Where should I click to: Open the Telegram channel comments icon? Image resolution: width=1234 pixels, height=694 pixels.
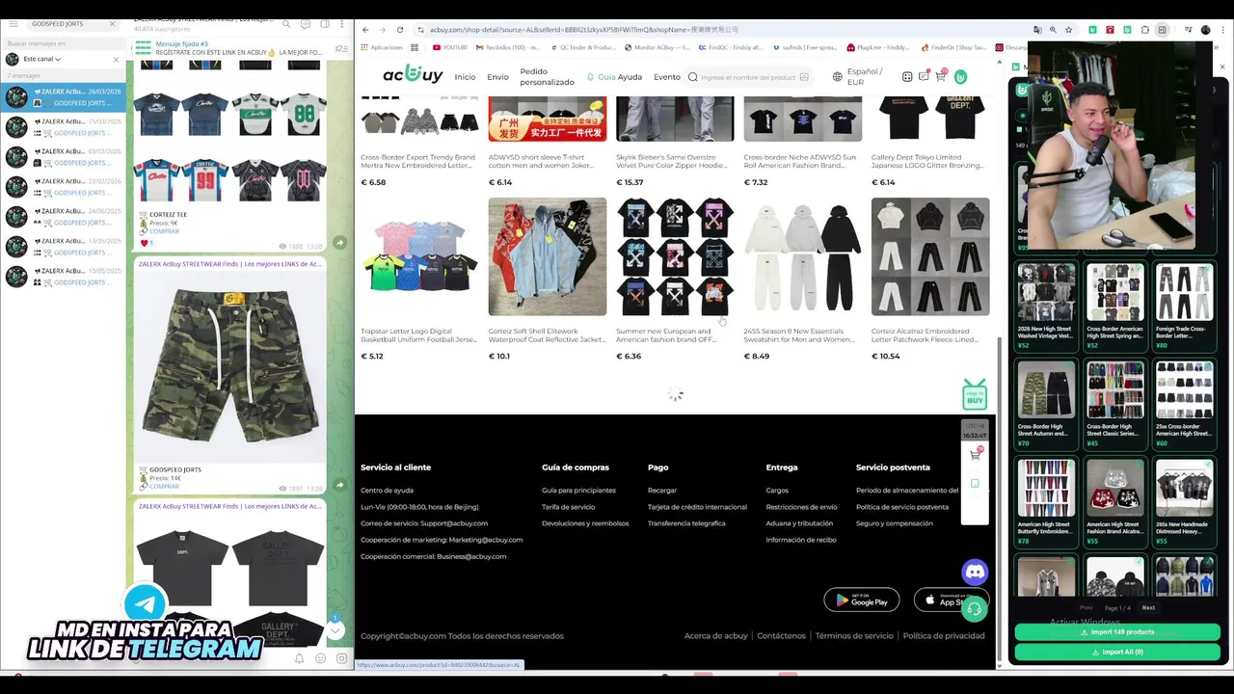pyautogui.click(x=305, y=24)
